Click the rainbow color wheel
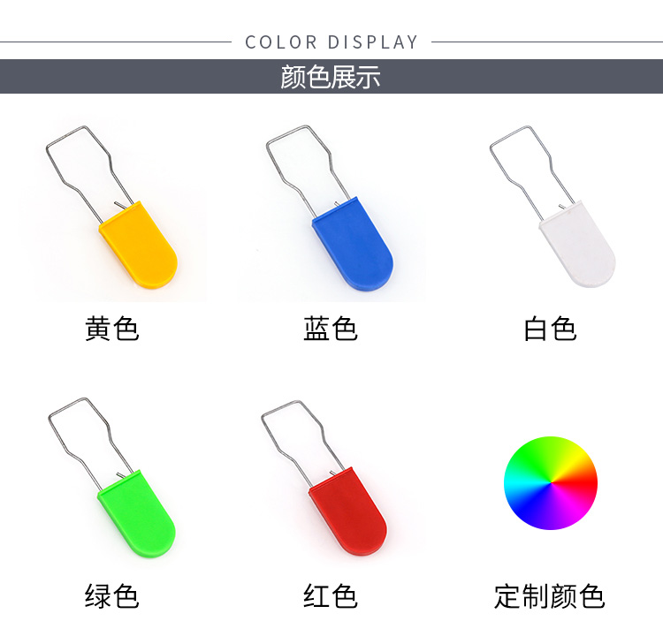663x644 pixels. coord(551,483)
